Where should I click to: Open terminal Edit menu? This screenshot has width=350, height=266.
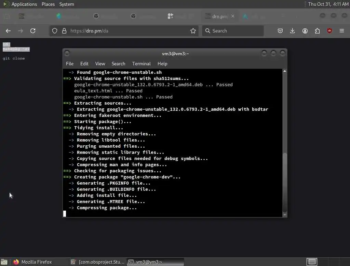click(84, 64)
